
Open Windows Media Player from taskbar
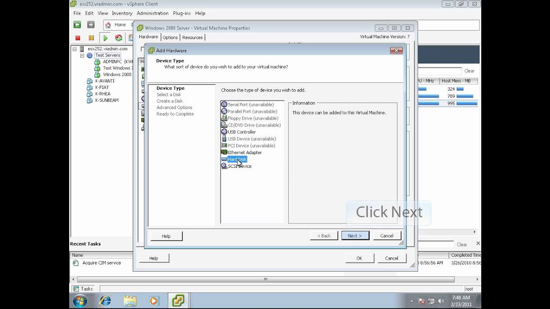pos(154,301)
